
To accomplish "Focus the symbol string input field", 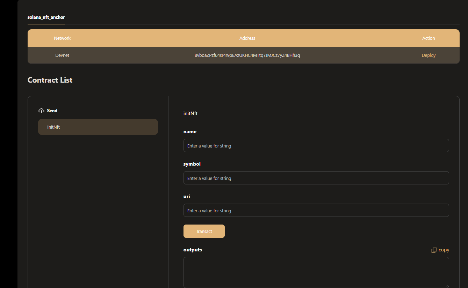I will pos(316,178).
